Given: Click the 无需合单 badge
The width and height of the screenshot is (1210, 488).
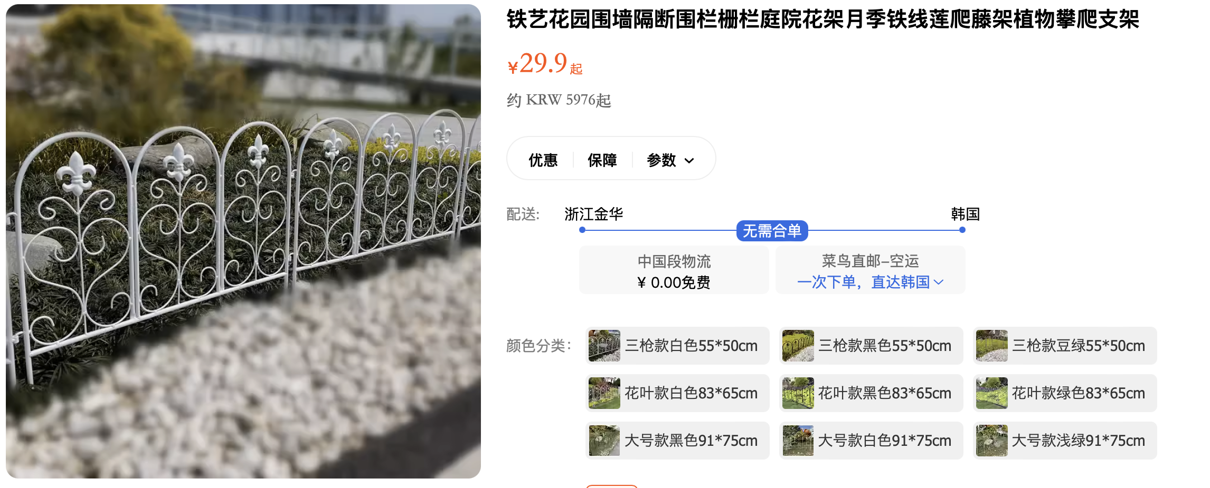Looking at the screenshot, I should (x=772, y=231).
